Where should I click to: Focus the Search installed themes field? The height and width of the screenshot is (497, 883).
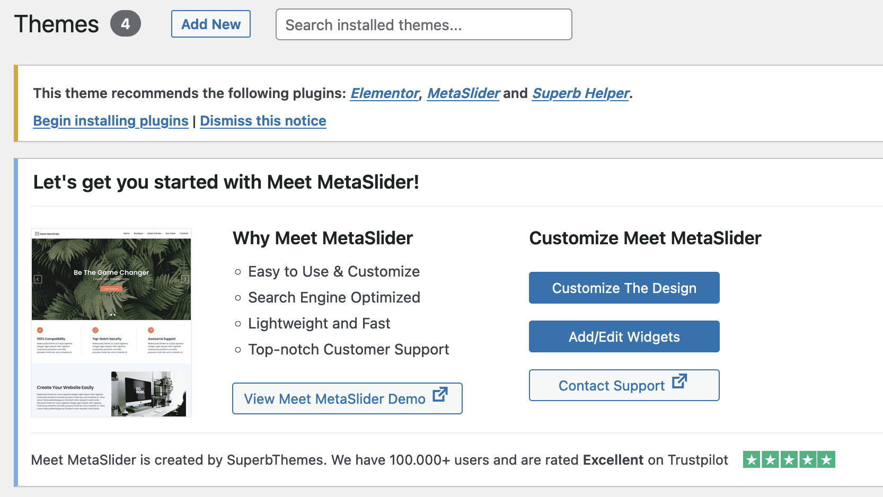tap(423, 25)
